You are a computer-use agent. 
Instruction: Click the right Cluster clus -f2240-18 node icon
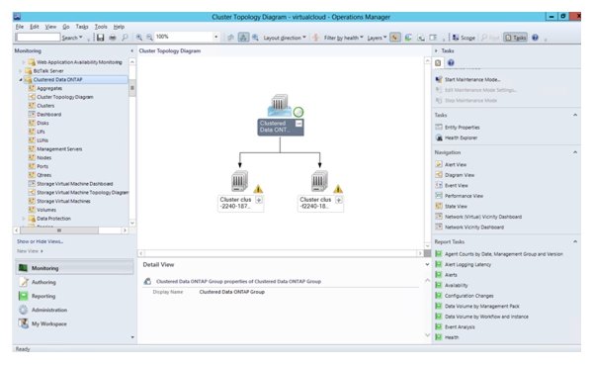319,181
